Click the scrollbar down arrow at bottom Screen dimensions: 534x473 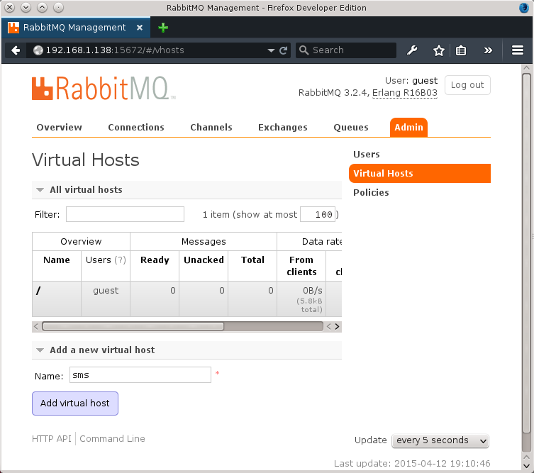526,465
